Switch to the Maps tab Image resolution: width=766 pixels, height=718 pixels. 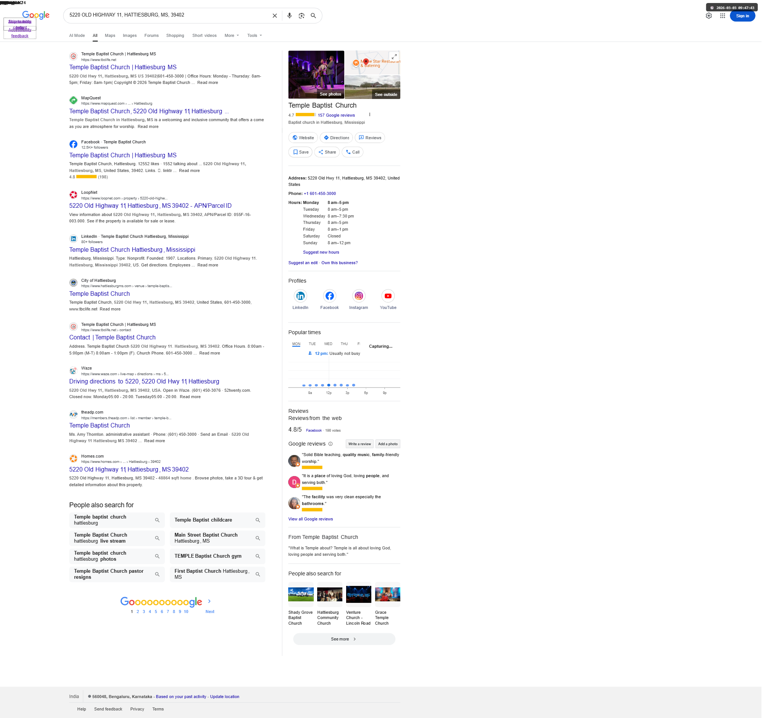click(x=111, y=36)
